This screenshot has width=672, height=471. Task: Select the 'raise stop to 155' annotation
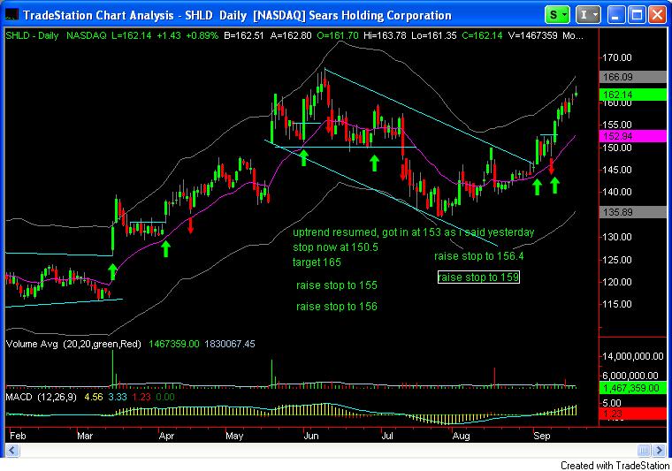tap(337, 285)
